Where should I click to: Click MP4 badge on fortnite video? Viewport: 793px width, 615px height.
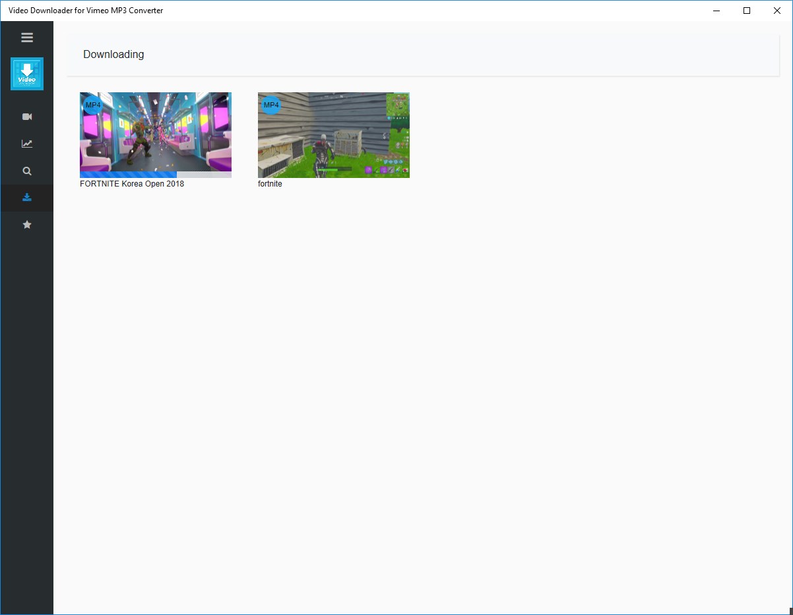coord(271,105)
